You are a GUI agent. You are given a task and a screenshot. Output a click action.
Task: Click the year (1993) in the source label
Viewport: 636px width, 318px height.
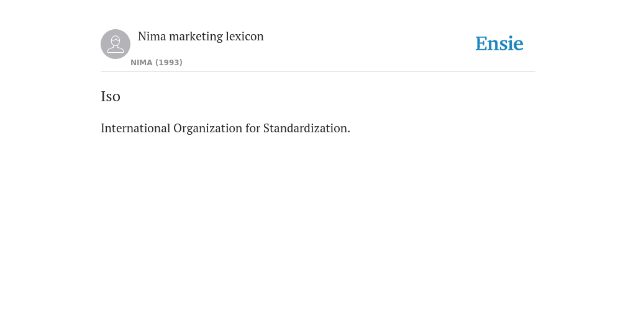click(x=169, y=63)
